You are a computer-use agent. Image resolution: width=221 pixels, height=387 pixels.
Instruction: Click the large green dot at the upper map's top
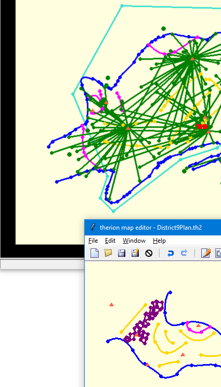[x=163, y=29]
